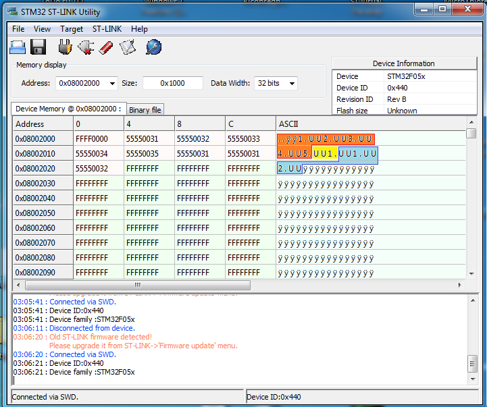This screenshot has width=487, height=407.
Task: Click the Address column header
Action: coord(43,124)
